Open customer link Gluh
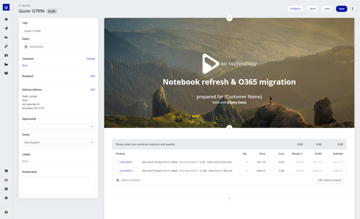360x219 pixels. pyautogui.click(x=25, y=66)
